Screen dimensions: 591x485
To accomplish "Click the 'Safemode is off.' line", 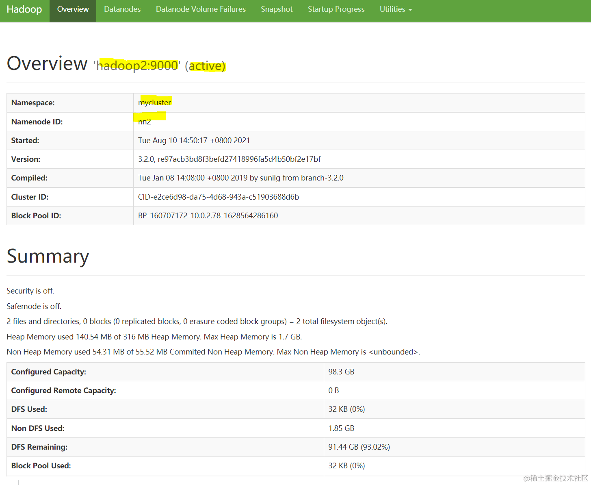I will pyautogui.click(x=34, y=306).
